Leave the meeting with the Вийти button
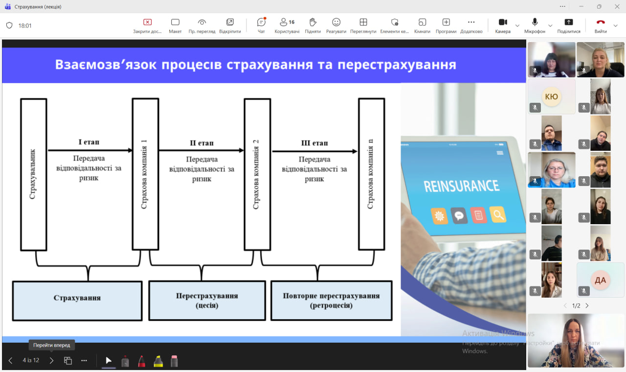Image resolution: width=626 pixels, height=372 pixels. 601,25
